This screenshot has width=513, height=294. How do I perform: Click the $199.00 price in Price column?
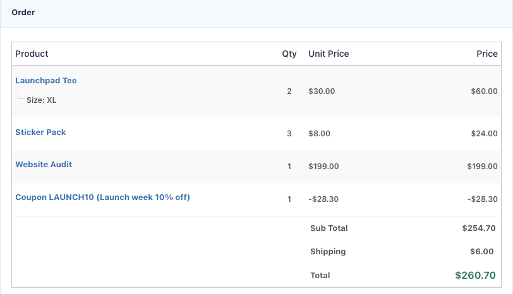482,167
